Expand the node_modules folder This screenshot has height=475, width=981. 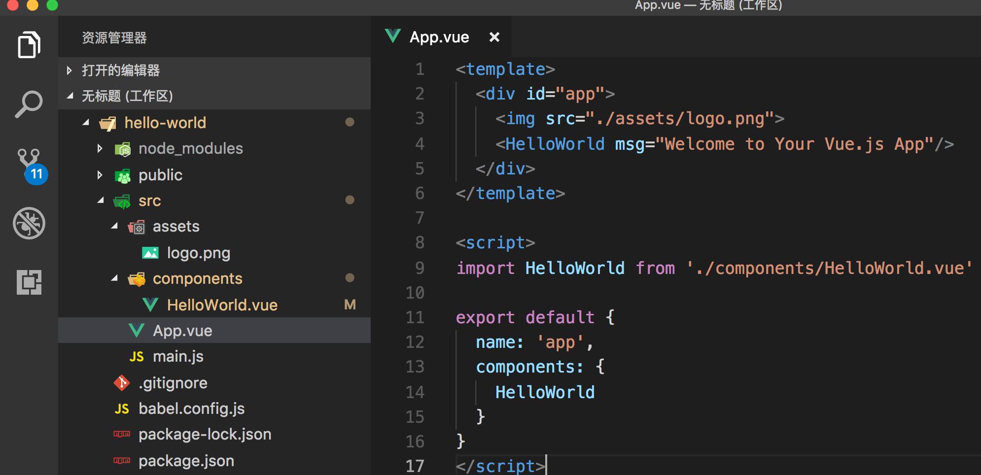point(100,149)
